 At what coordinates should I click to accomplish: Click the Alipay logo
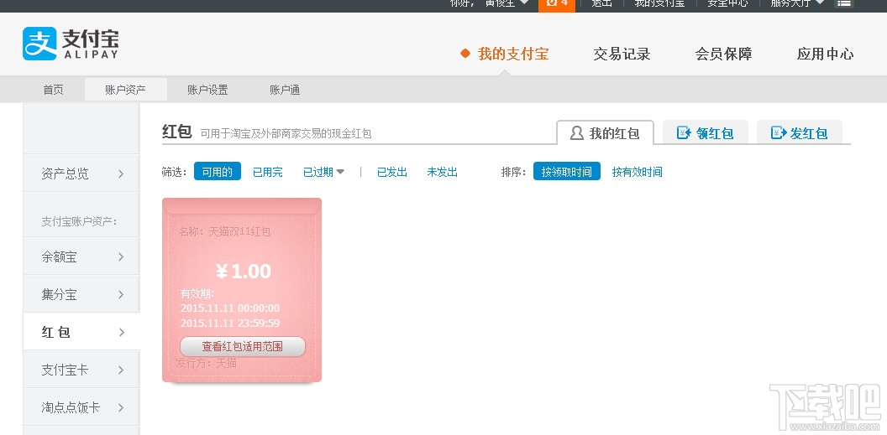[71, 44]
